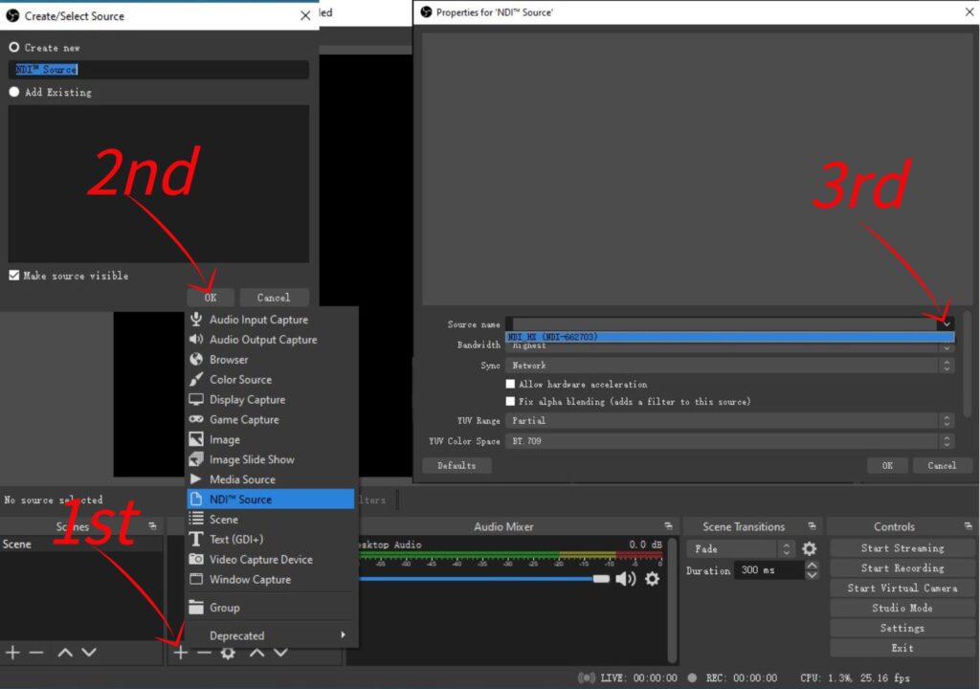This screenshot has height=689, width=980.
Task: Add a new source with the plus icon
Action: point(181,653)
